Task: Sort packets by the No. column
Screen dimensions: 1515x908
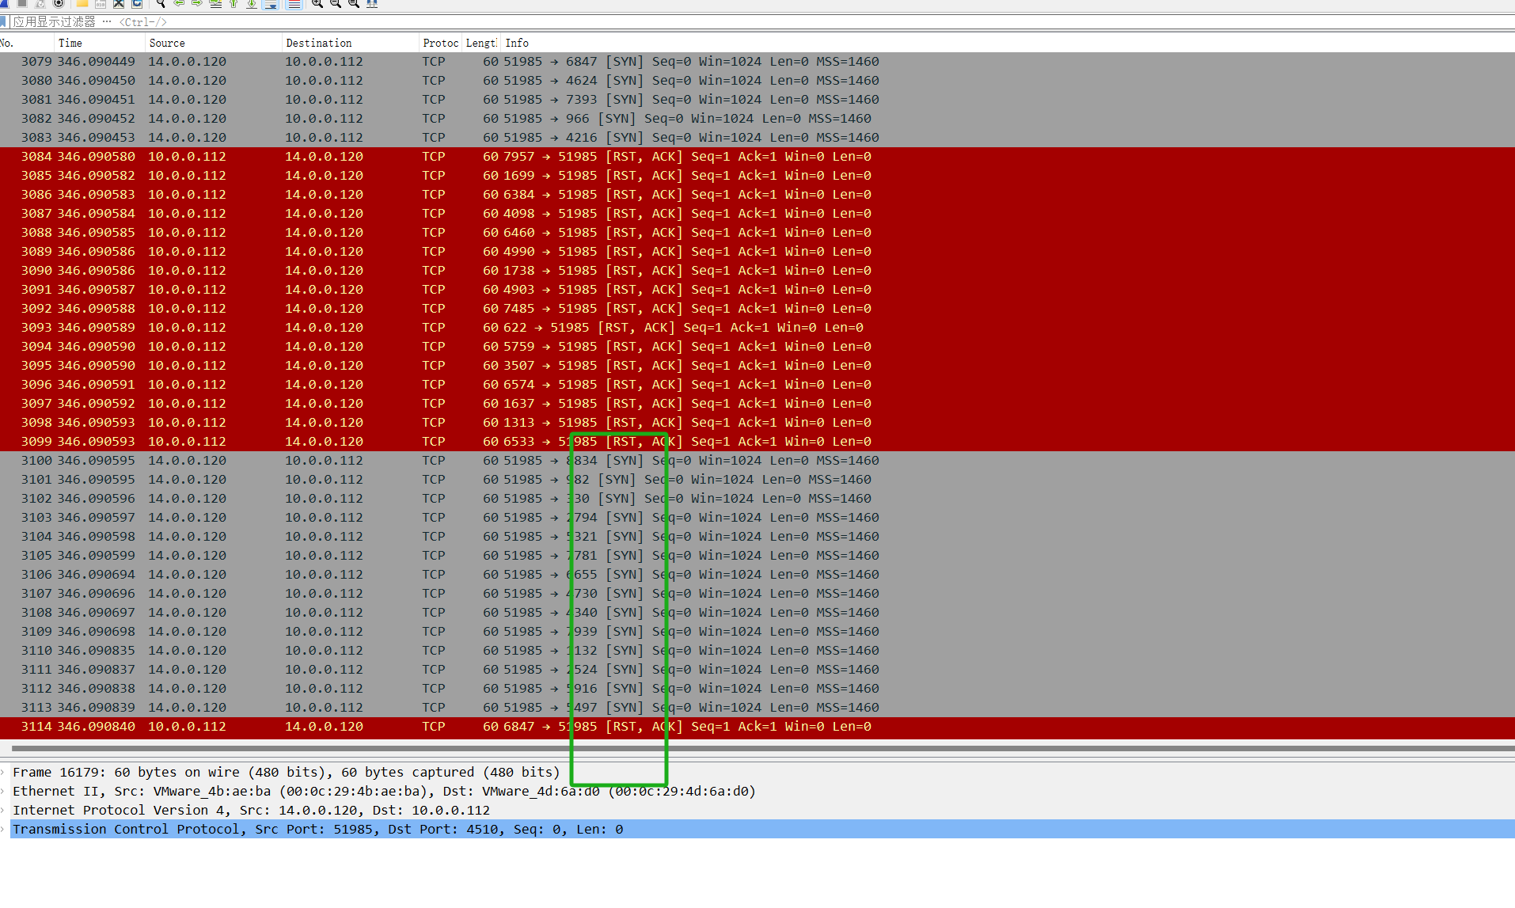Action: pyautogui.click(x=26, y=43)
